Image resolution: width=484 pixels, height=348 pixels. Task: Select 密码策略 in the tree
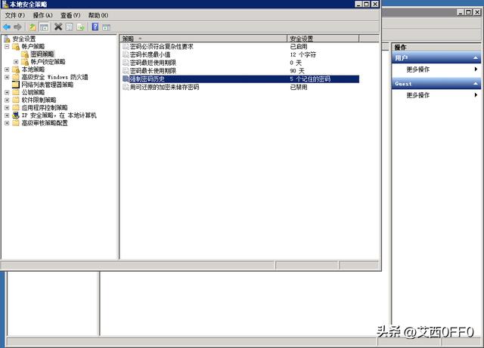coord(42,54)
